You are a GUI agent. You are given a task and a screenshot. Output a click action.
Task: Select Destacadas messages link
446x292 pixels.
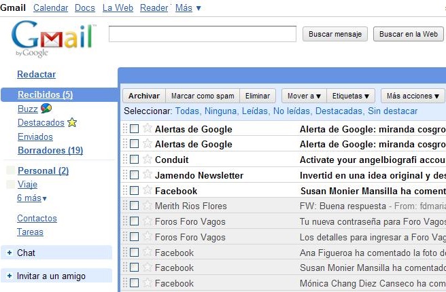click(x=340, y=111)
